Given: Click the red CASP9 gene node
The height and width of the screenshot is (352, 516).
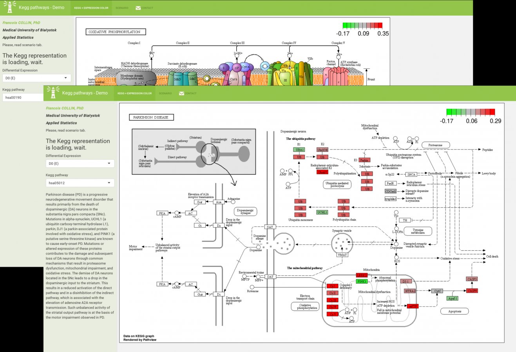Looking at the screenshot, I should [x=472, y=291].
